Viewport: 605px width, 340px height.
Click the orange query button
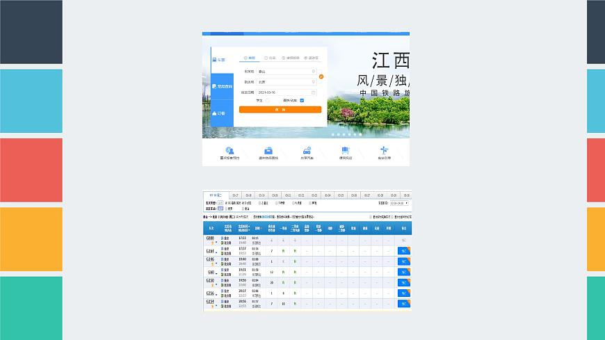[x=280, y=110]
